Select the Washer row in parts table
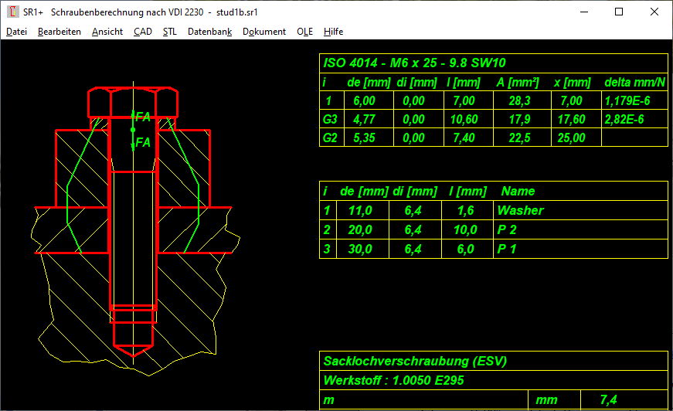The image size is (673, 411). [x=520, y=210]
